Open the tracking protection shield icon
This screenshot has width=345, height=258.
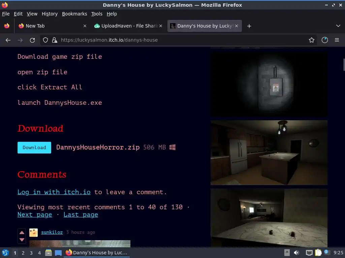coord(45,40)
